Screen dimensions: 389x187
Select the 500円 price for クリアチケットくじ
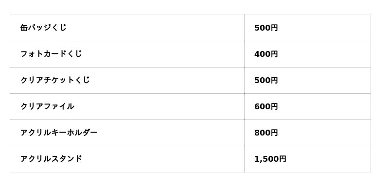[x=266, y=81]
